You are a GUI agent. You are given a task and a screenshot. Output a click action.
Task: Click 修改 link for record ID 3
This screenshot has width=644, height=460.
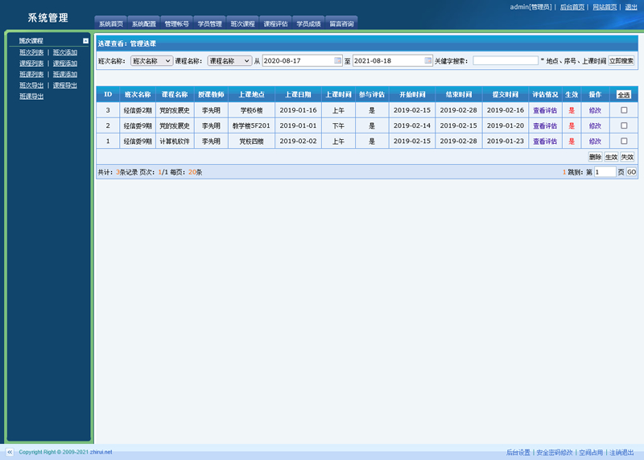coord(595,110)
